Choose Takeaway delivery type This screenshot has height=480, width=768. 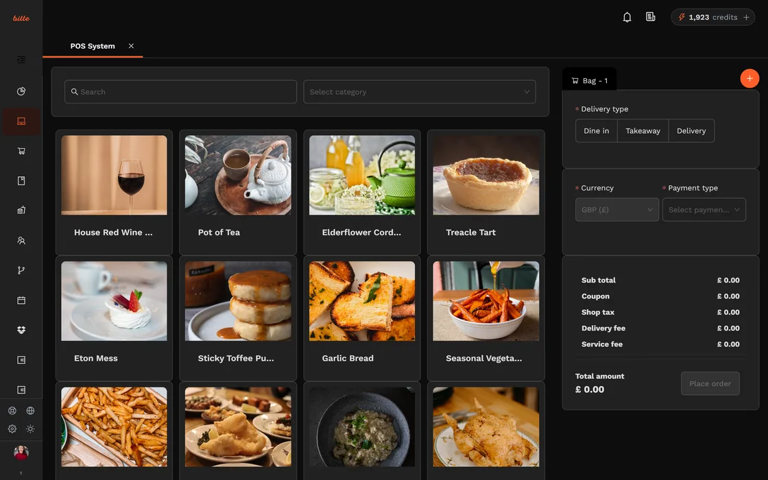pos(643,131)
